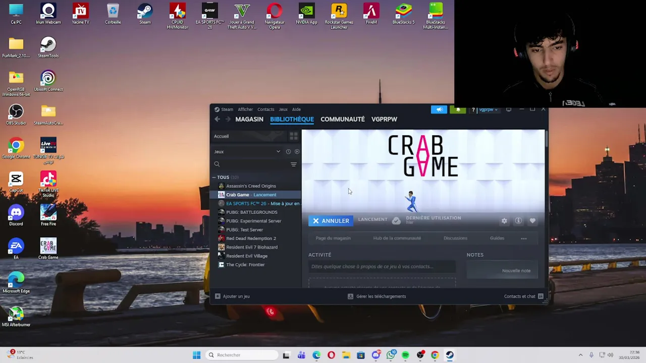
Task: Select Resident Evil Village
Action: coord(246,256)
